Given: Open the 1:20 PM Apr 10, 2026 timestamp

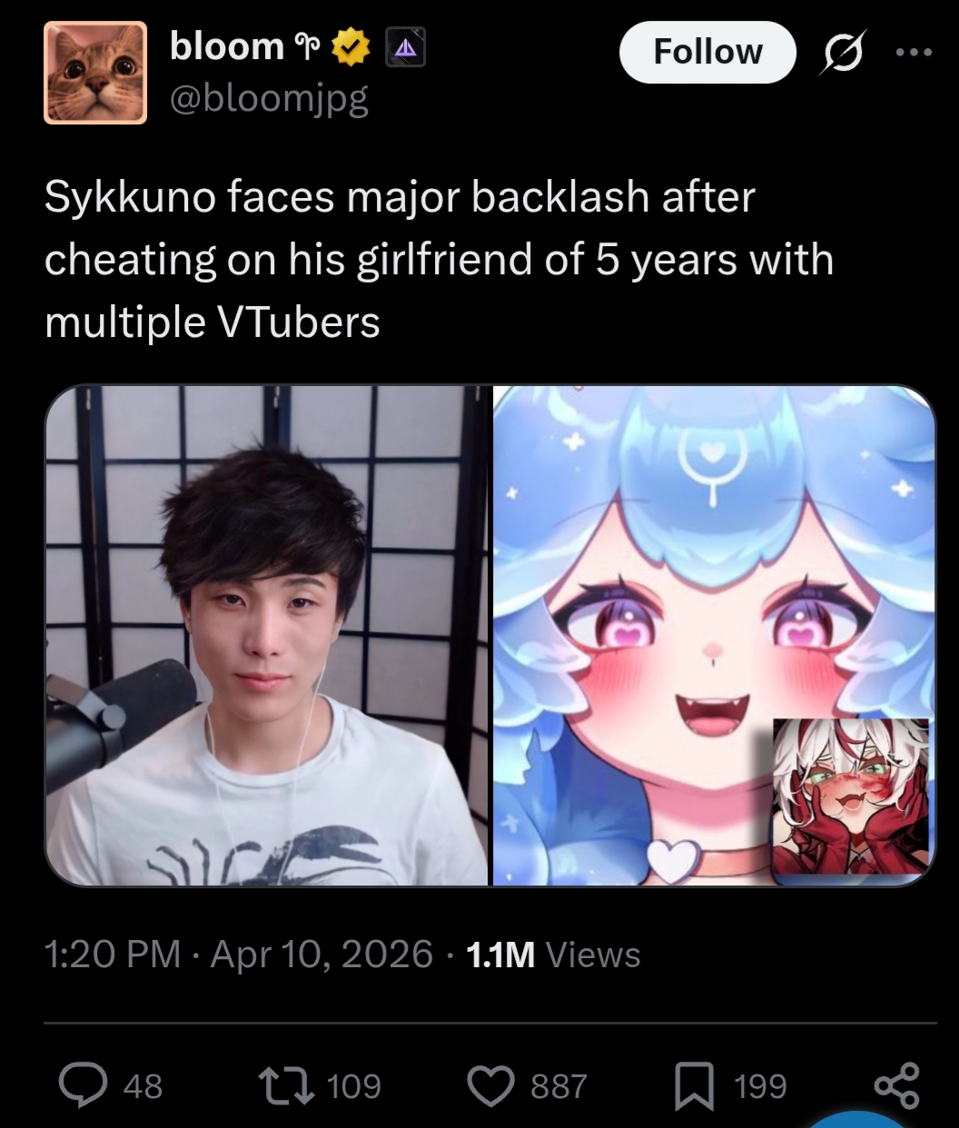Looking at the screenshot, I should click(239, 955).
